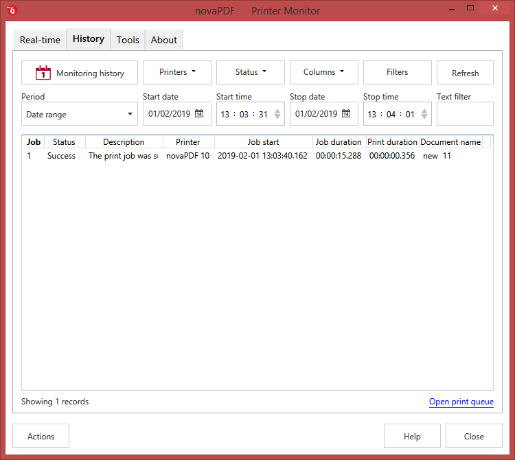The width and height of the screenshot is (515, 460).
Task: Click the novaPDF app icon in title bar
Action: (x=12, y=10)
